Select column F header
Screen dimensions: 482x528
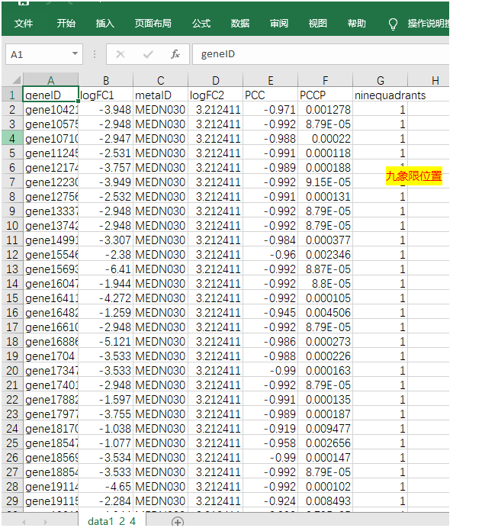click(x=325, y=80)
